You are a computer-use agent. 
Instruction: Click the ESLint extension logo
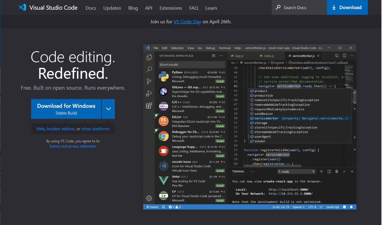pyautogui.click(x=163, y=121)
